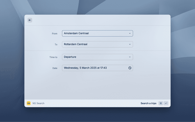Image resolution: width=195 pixels, height=122 pixels.
Task: Click the Date field label
Action: tap(55, 68)
